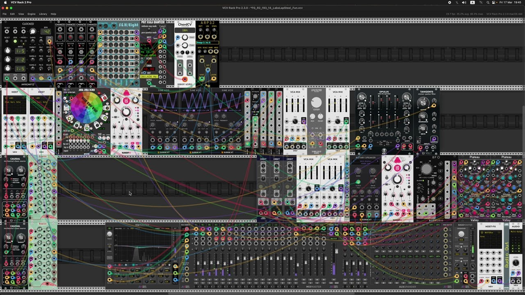Flip the third Chances LATCH/TOGGLE switch
Image resolution: width=525 pixels, height=295 pixels.
(81, 52)
